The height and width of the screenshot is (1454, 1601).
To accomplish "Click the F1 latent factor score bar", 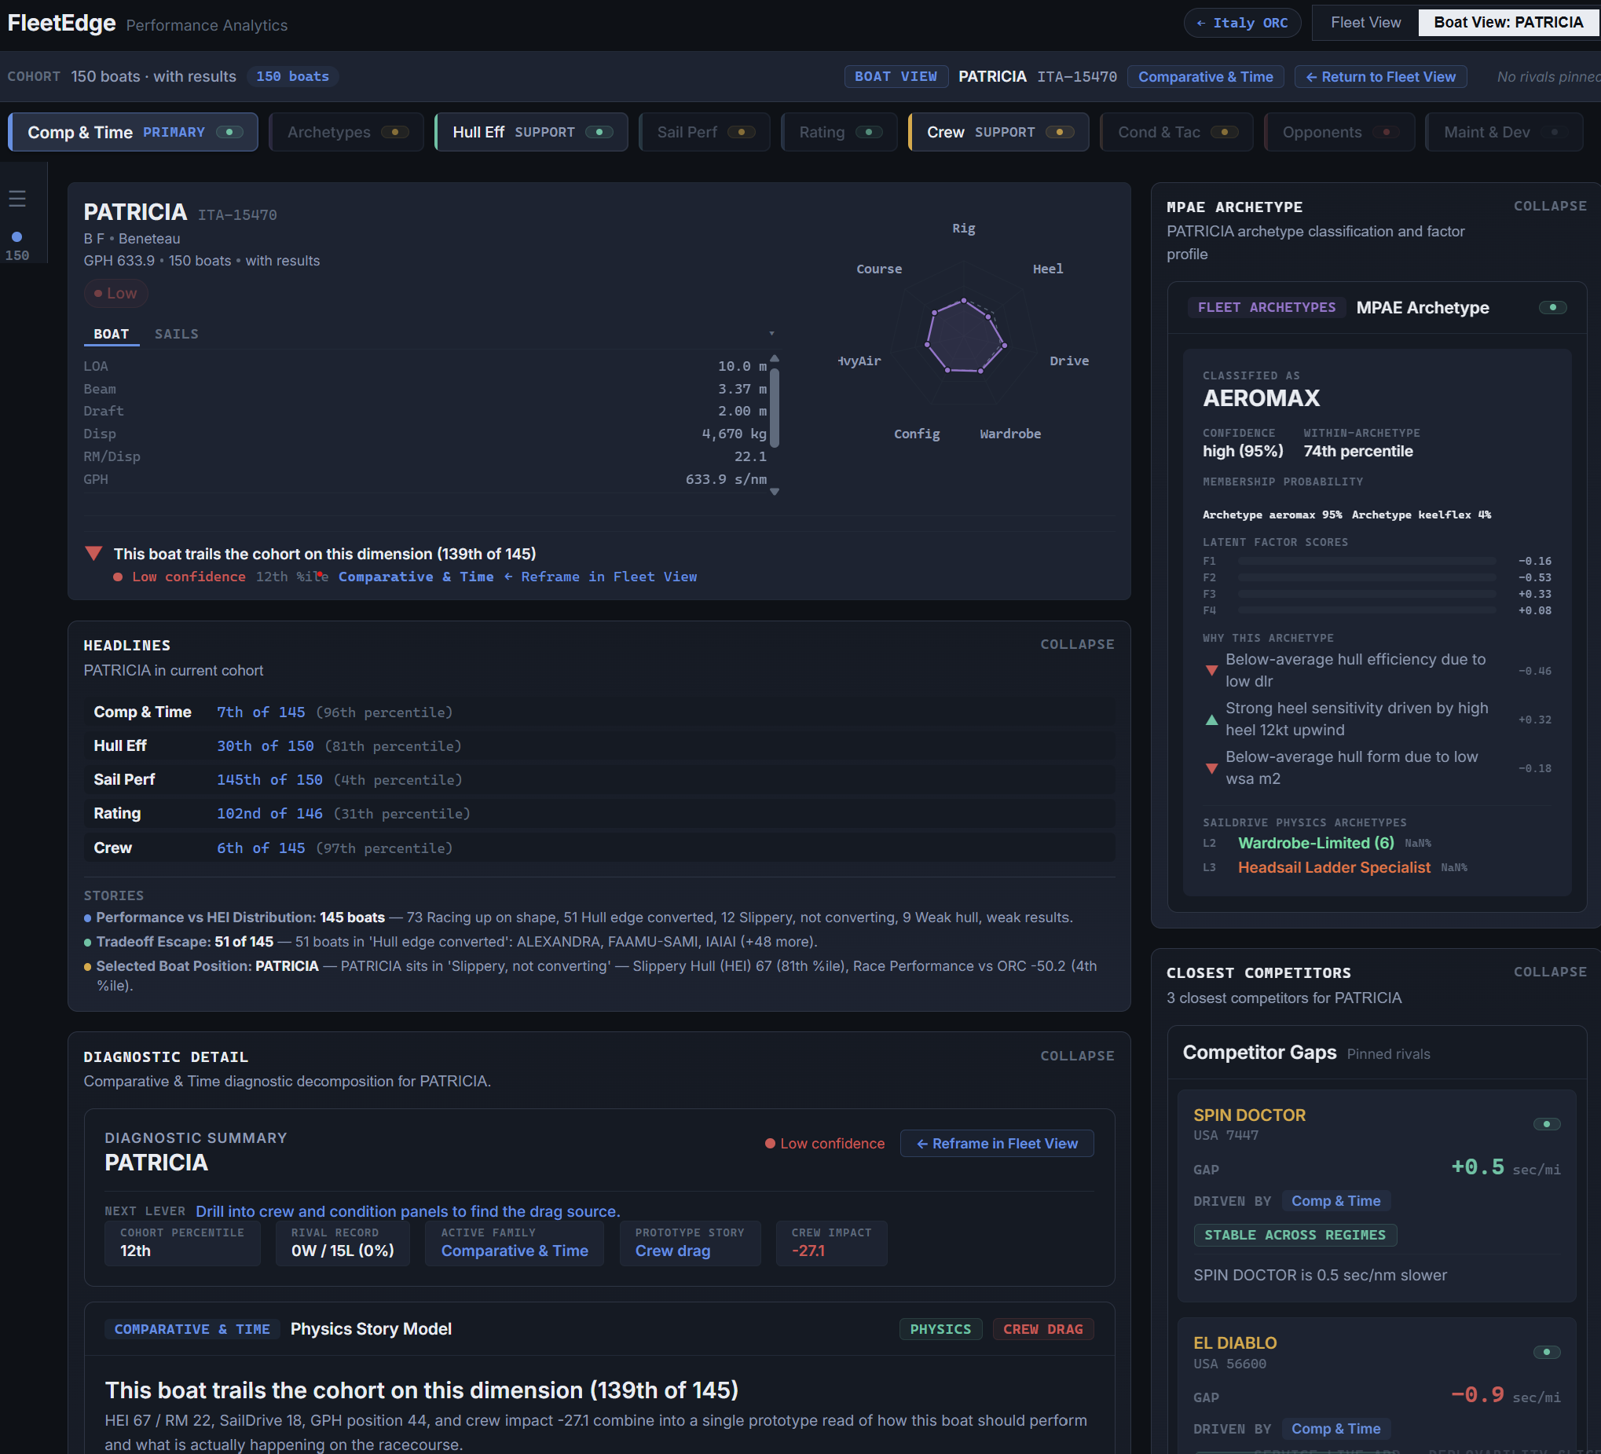I will coord(1366,561).
